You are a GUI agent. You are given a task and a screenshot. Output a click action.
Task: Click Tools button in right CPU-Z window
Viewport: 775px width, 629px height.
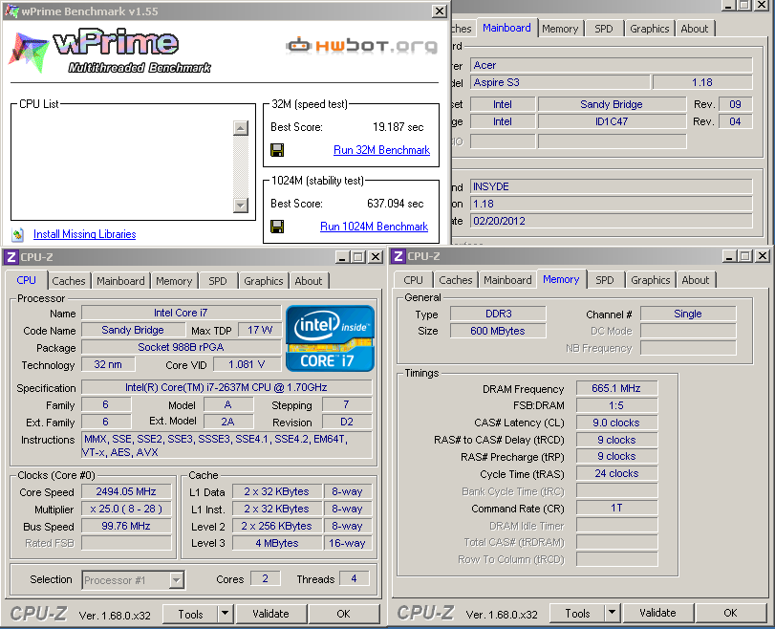577,613
